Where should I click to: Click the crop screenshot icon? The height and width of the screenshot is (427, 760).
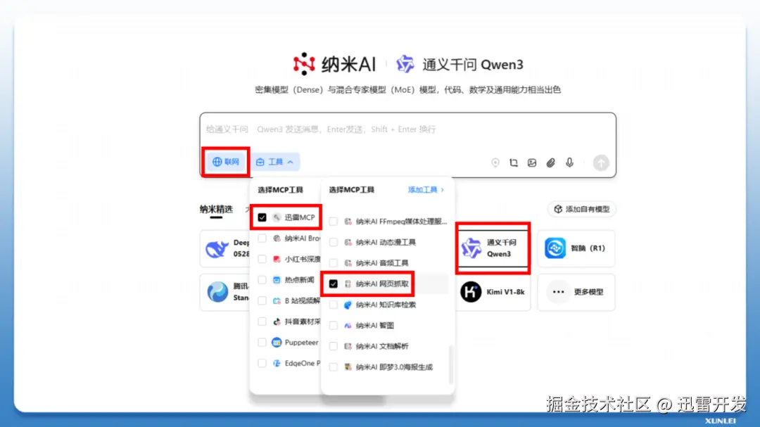513,163
